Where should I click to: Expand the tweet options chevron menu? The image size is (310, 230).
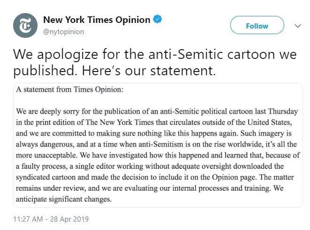[x=298, y=26]
